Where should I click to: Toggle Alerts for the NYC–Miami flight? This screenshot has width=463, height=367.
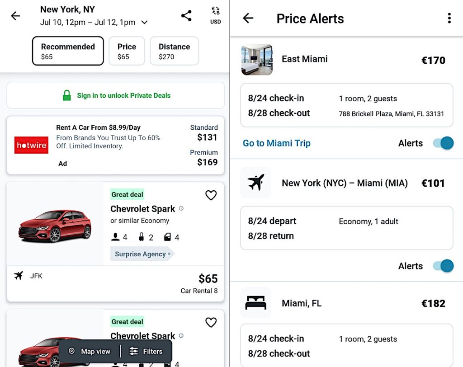[x=442, y=266]
